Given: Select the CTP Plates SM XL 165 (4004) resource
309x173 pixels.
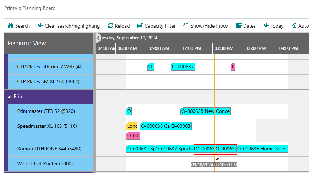Looking at the screenshot, I should 48,81.
